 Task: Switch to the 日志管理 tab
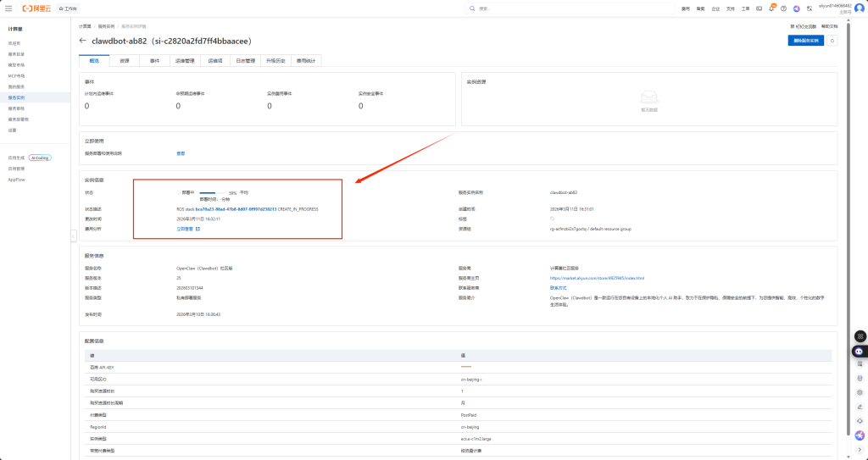coord(245,61)
